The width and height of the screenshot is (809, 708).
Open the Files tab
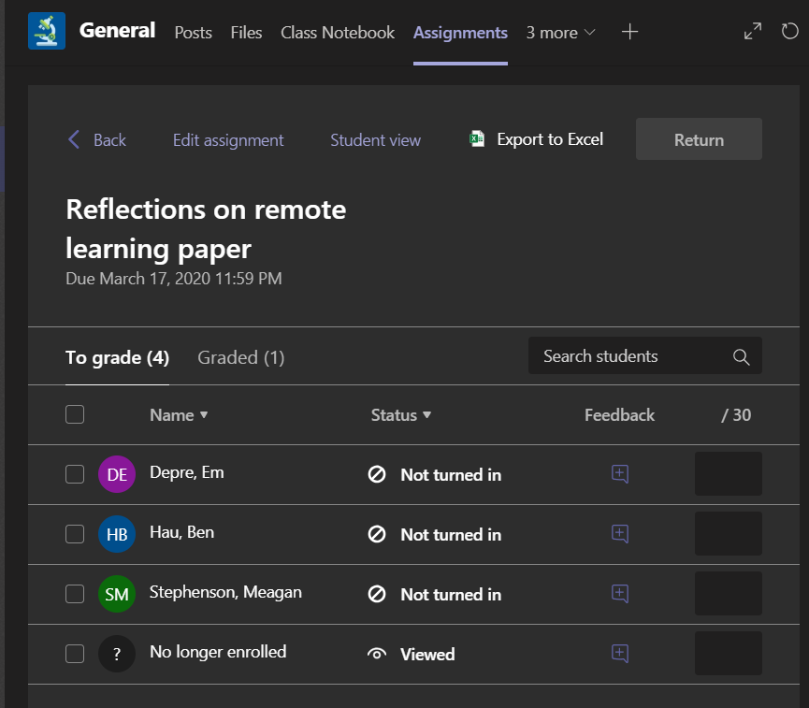(x=246, y=33)
